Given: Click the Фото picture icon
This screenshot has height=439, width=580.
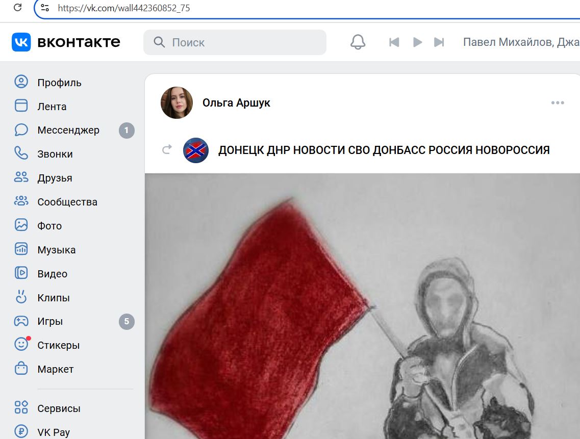Looking at the screenshot, I should [x=21, y=225].
